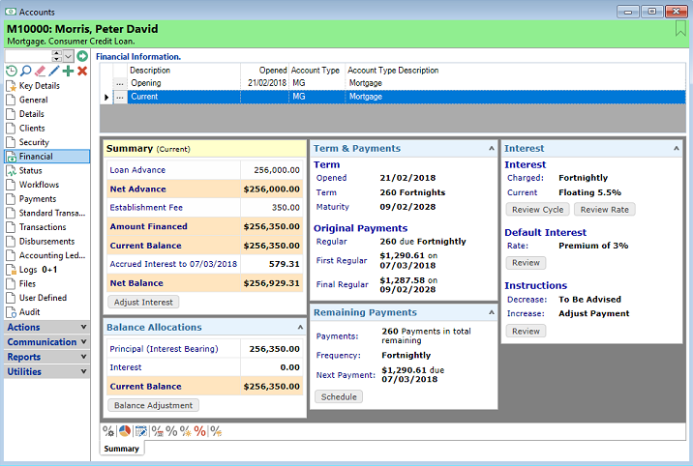Open the ellipsis button on Current row
Screen dimensions: 693x466
click(120, 97)
